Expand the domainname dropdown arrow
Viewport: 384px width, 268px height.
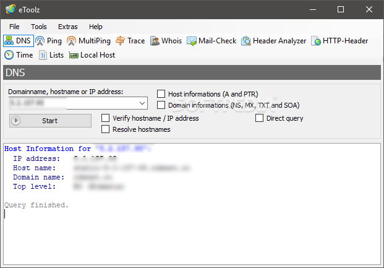[142, 103]
